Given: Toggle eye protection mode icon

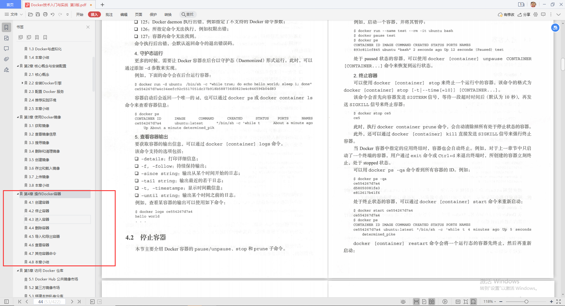Looking at the screenshot, I should (x=403, y=302).
